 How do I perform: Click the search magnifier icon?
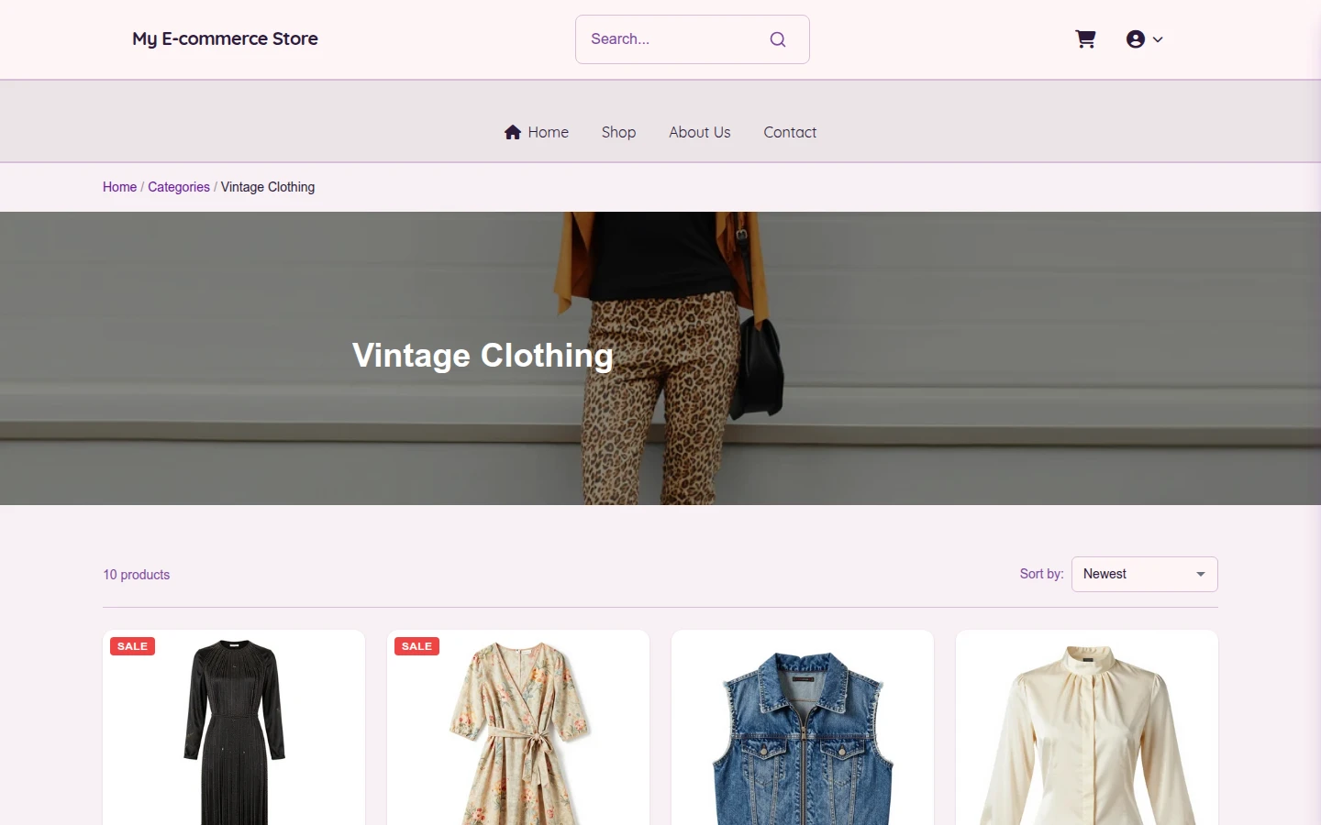778,39
